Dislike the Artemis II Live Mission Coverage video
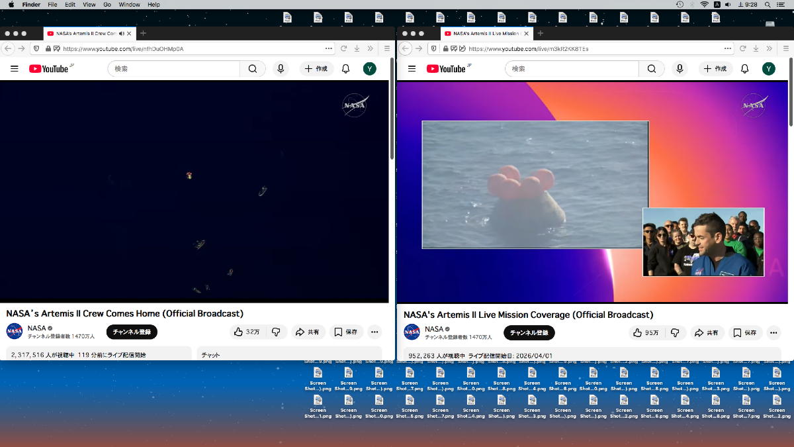The image size is (794, 447). click(x=675, y=332)
